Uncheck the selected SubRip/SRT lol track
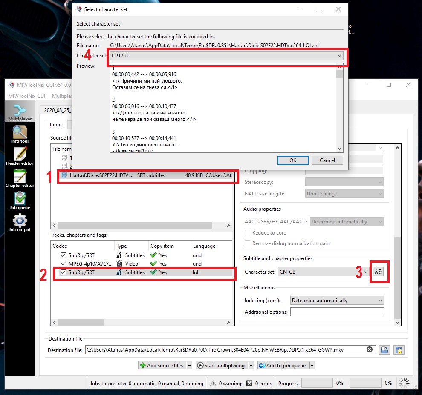This screenshot has width=422, height=395. pos(63,272)
